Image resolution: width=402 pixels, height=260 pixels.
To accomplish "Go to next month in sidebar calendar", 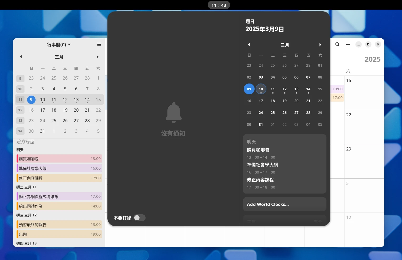I will [x=97, y=57].
